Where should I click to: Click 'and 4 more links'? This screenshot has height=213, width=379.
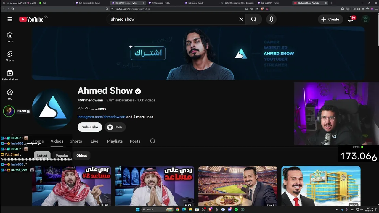pyautogui.click(x=140, y=117)
